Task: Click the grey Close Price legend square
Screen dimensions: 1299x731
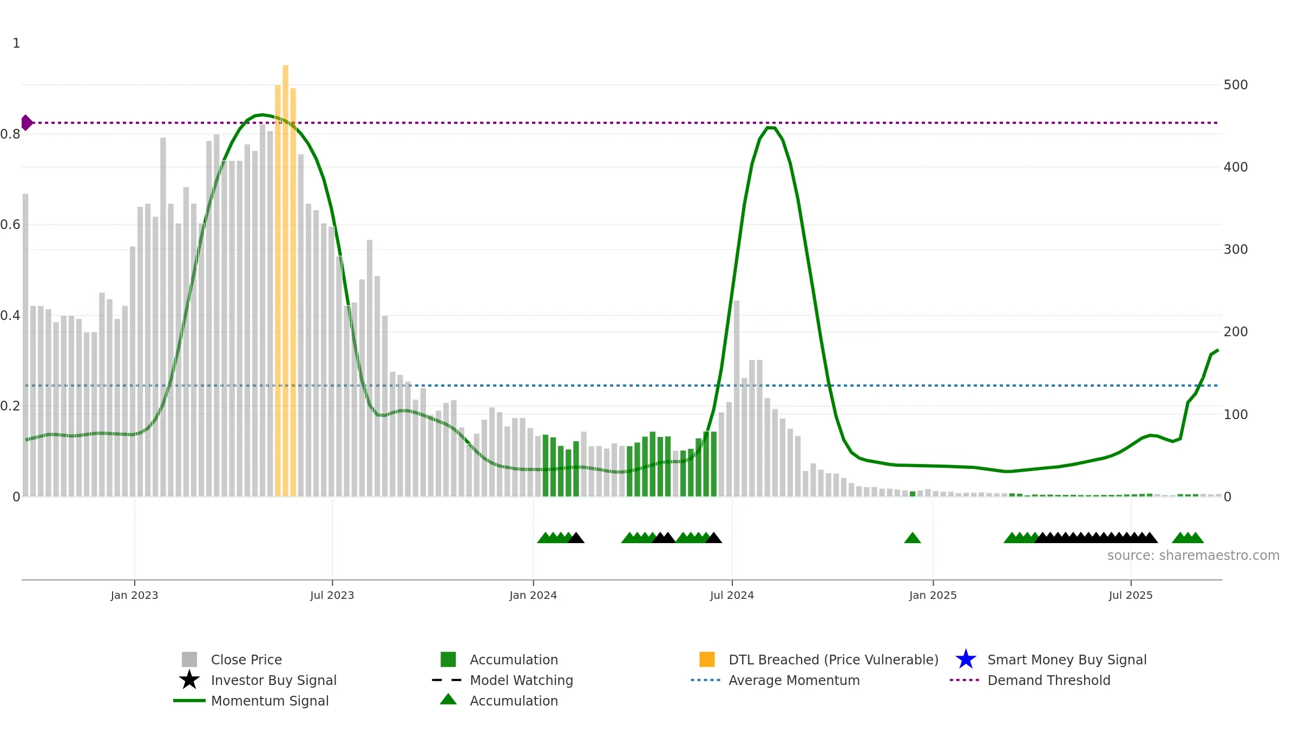Action: point(189,659)
